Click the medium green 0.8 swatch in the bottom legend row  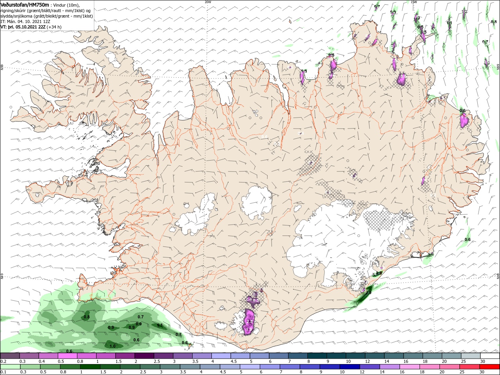click(70, 367)
